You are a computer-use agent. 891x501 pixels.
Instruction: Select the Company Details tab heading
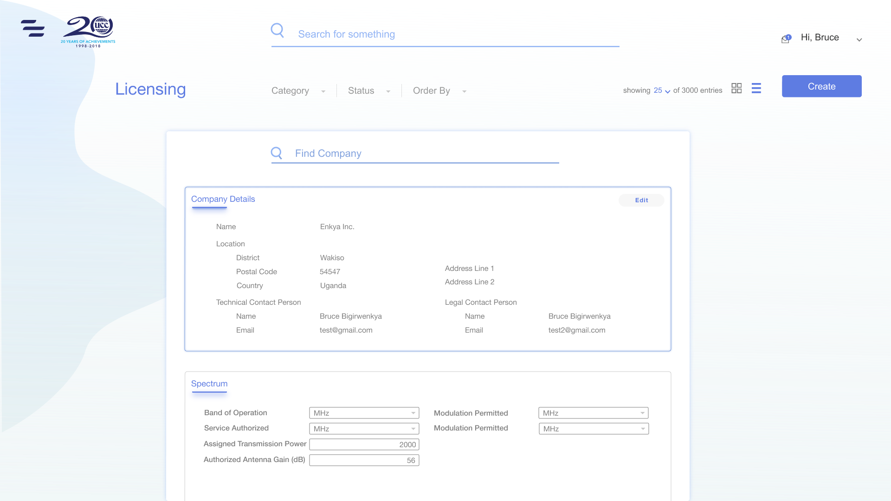click(223, 199)
